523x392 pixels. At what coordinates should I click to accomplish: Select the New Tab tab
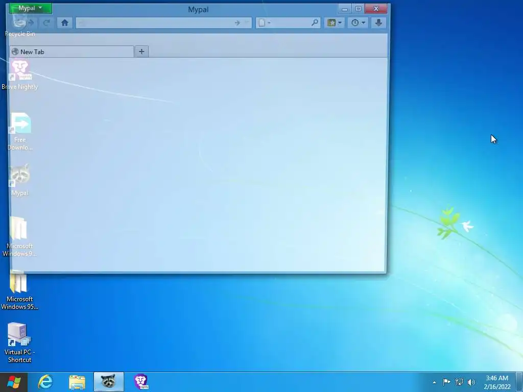72,52
